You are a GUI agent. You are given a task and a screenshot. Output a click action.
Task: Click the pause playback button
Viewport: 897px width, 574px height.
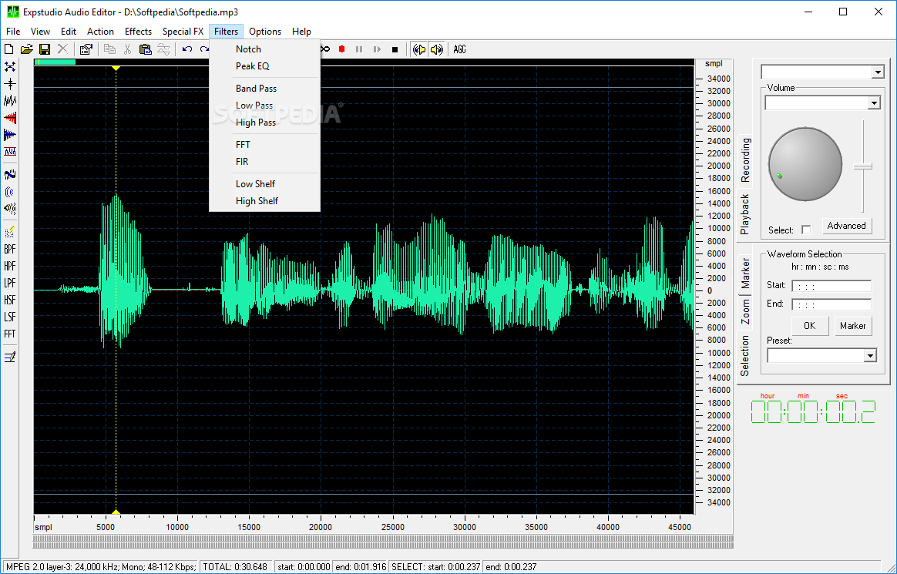click(x=359, y=50)
